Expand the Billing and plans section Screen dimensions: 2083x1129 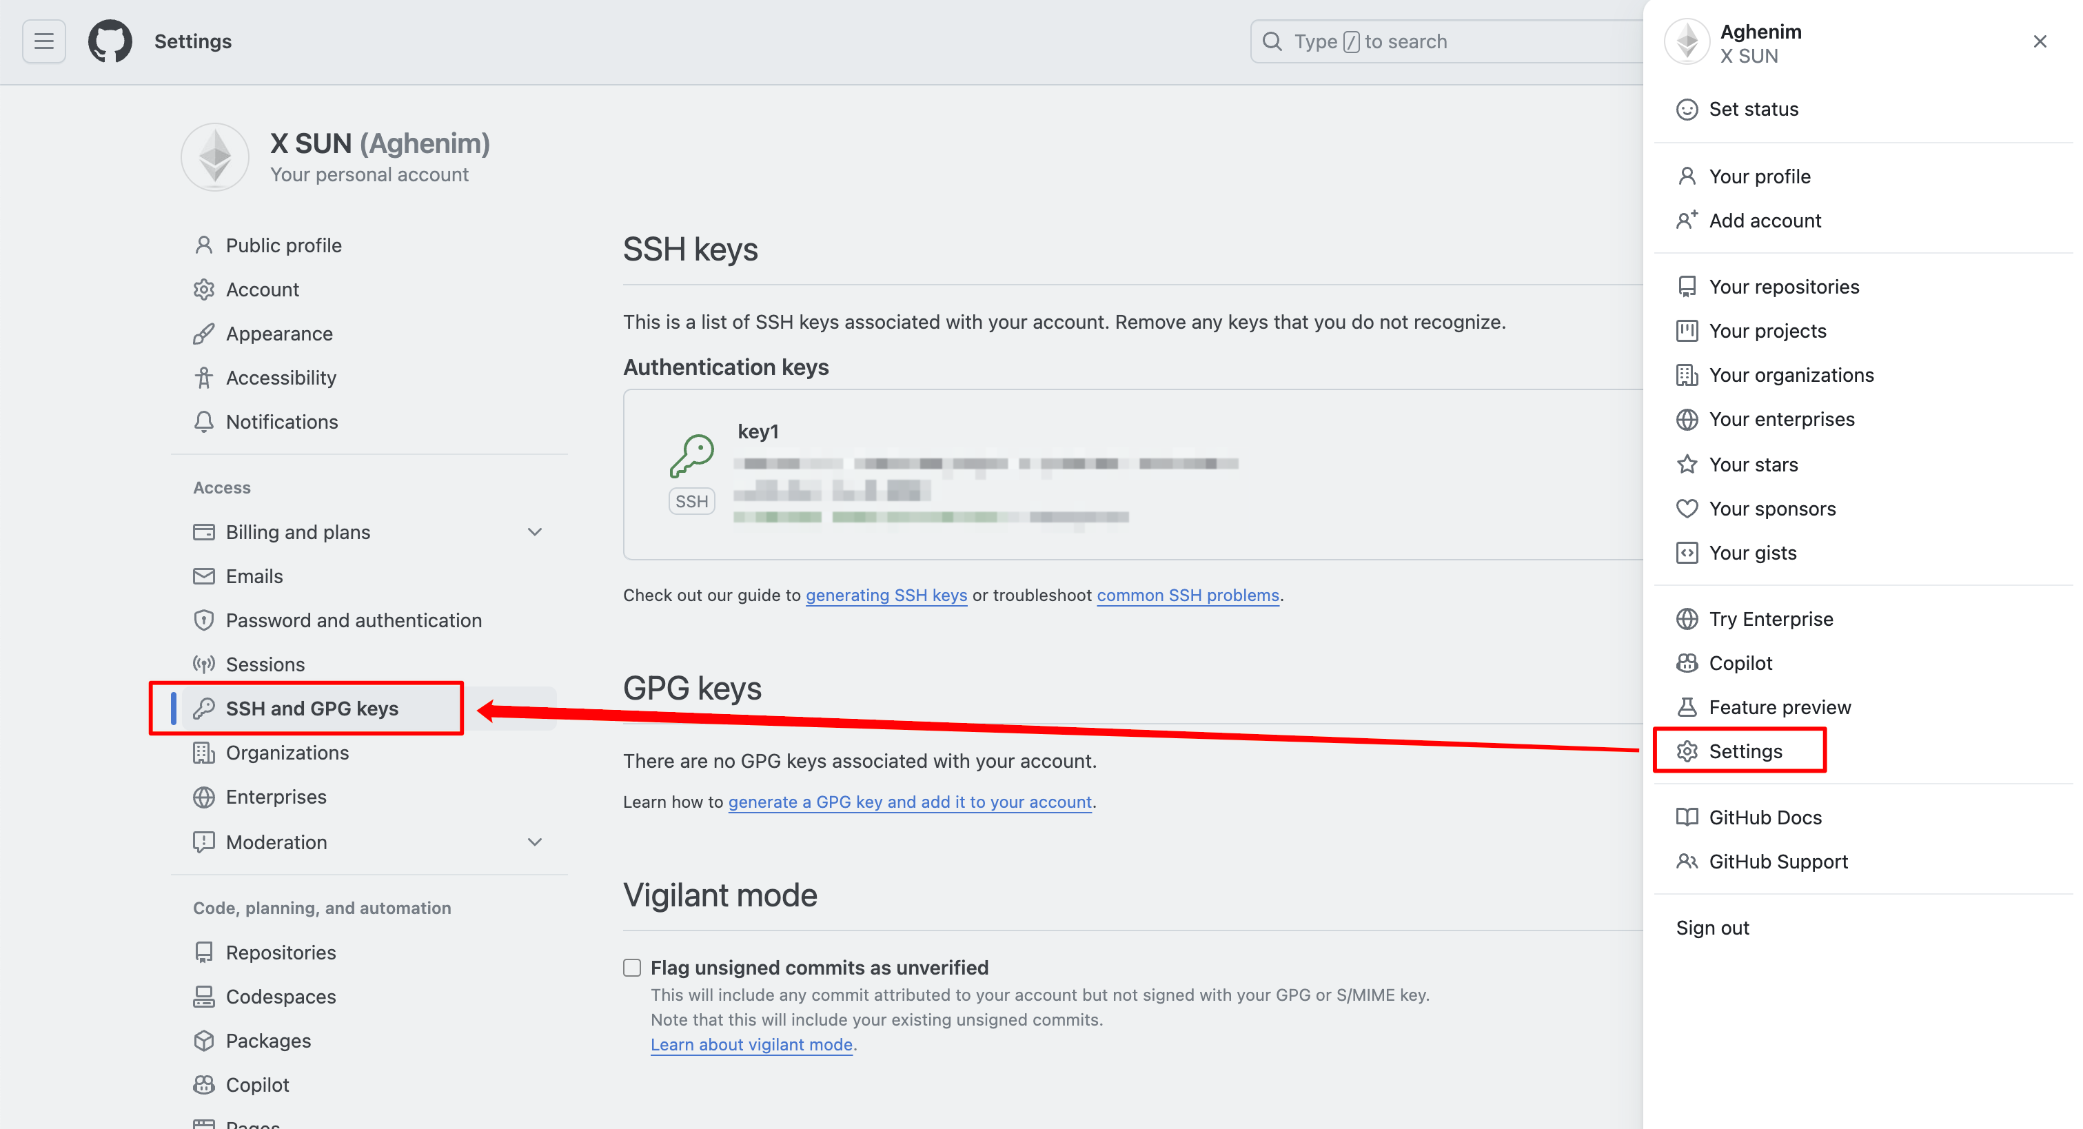[534, 532]
